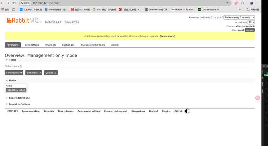
Task: Open 百度一下 bookmark
Action: click(31, 10)
